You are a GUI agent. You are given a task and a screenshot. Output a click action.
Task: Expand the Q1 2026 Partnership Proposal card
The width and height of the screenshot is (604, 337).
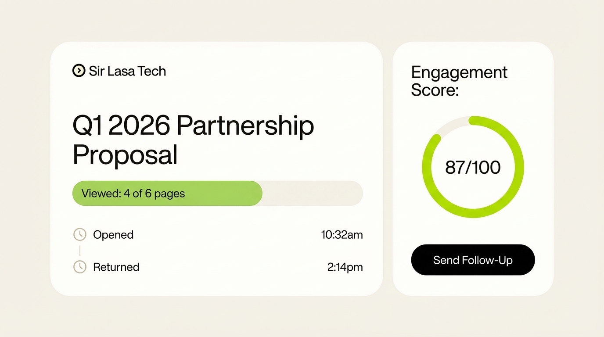(x=217, y=168)
